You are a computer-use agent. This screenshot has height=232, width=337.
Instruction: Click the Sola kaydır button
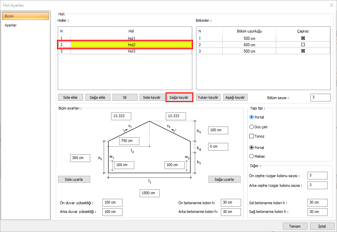point(152,97)
